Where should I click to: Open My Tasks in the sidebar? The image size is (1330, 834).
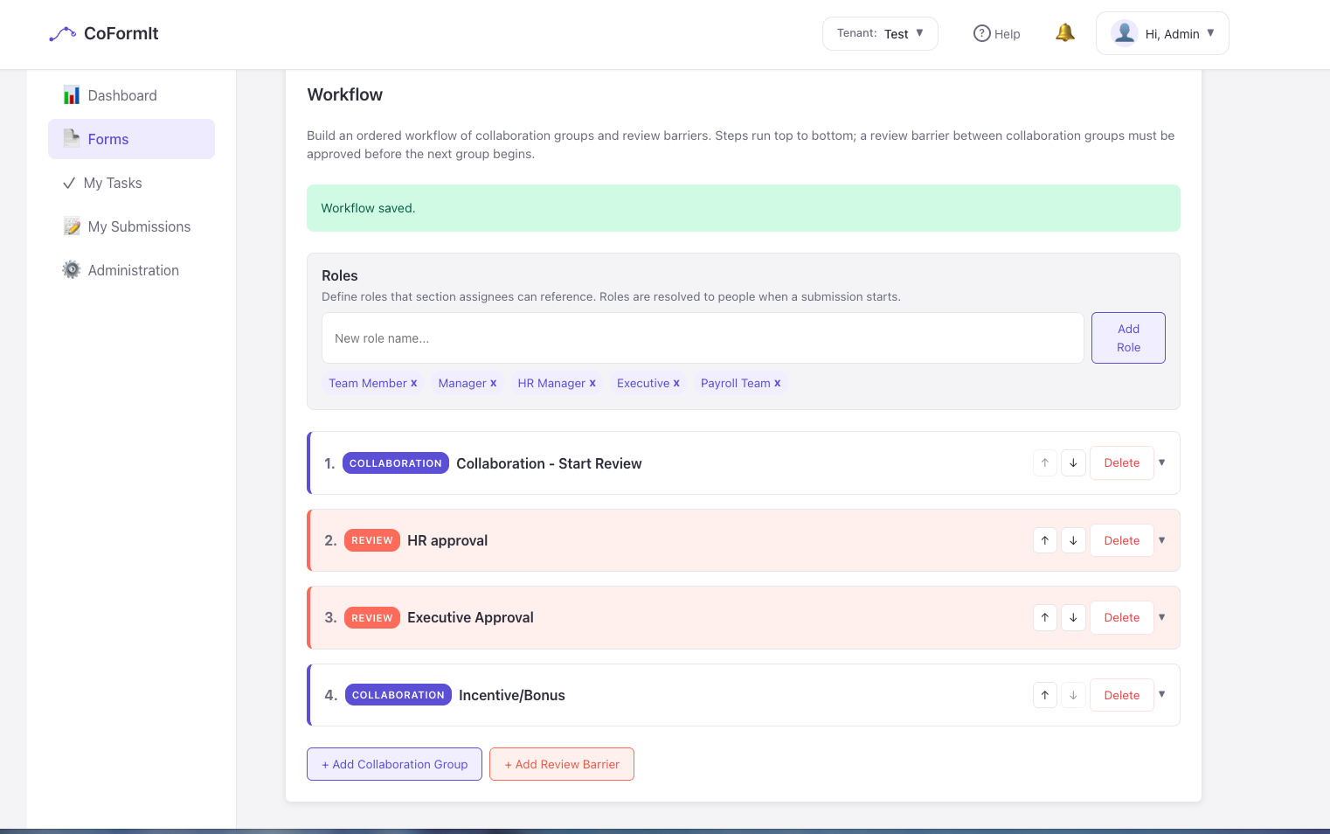(x=131, y=183)
